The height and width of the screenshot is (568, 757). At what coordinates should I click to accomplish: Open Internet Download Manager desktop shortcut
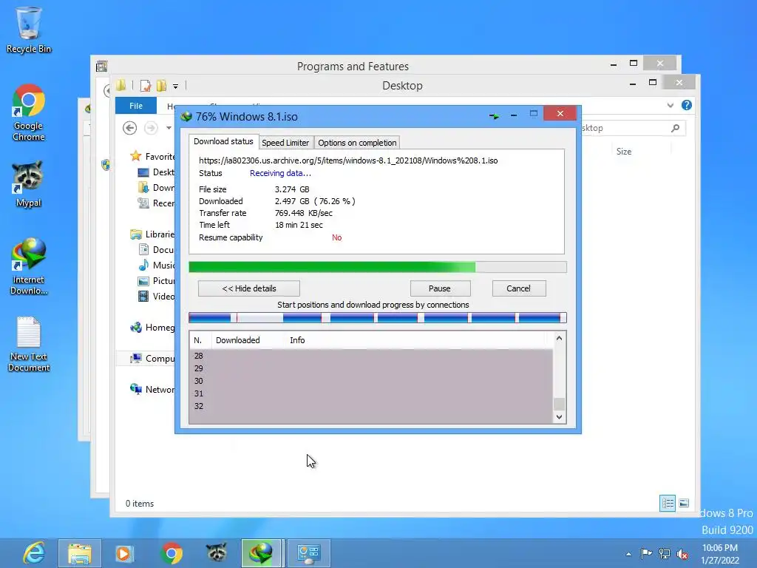point(29,266)
